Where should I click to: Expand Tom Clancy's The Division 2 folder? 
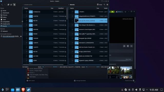tap(72, 25)
